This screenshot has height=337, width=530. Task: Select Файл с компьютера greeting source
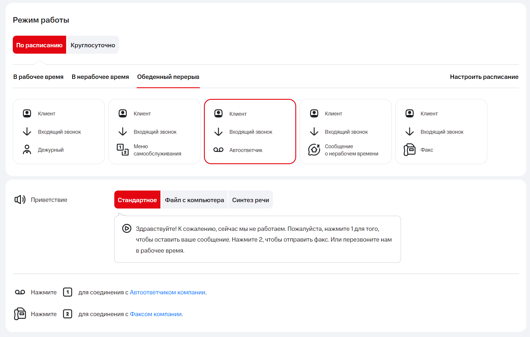(194, 200)
